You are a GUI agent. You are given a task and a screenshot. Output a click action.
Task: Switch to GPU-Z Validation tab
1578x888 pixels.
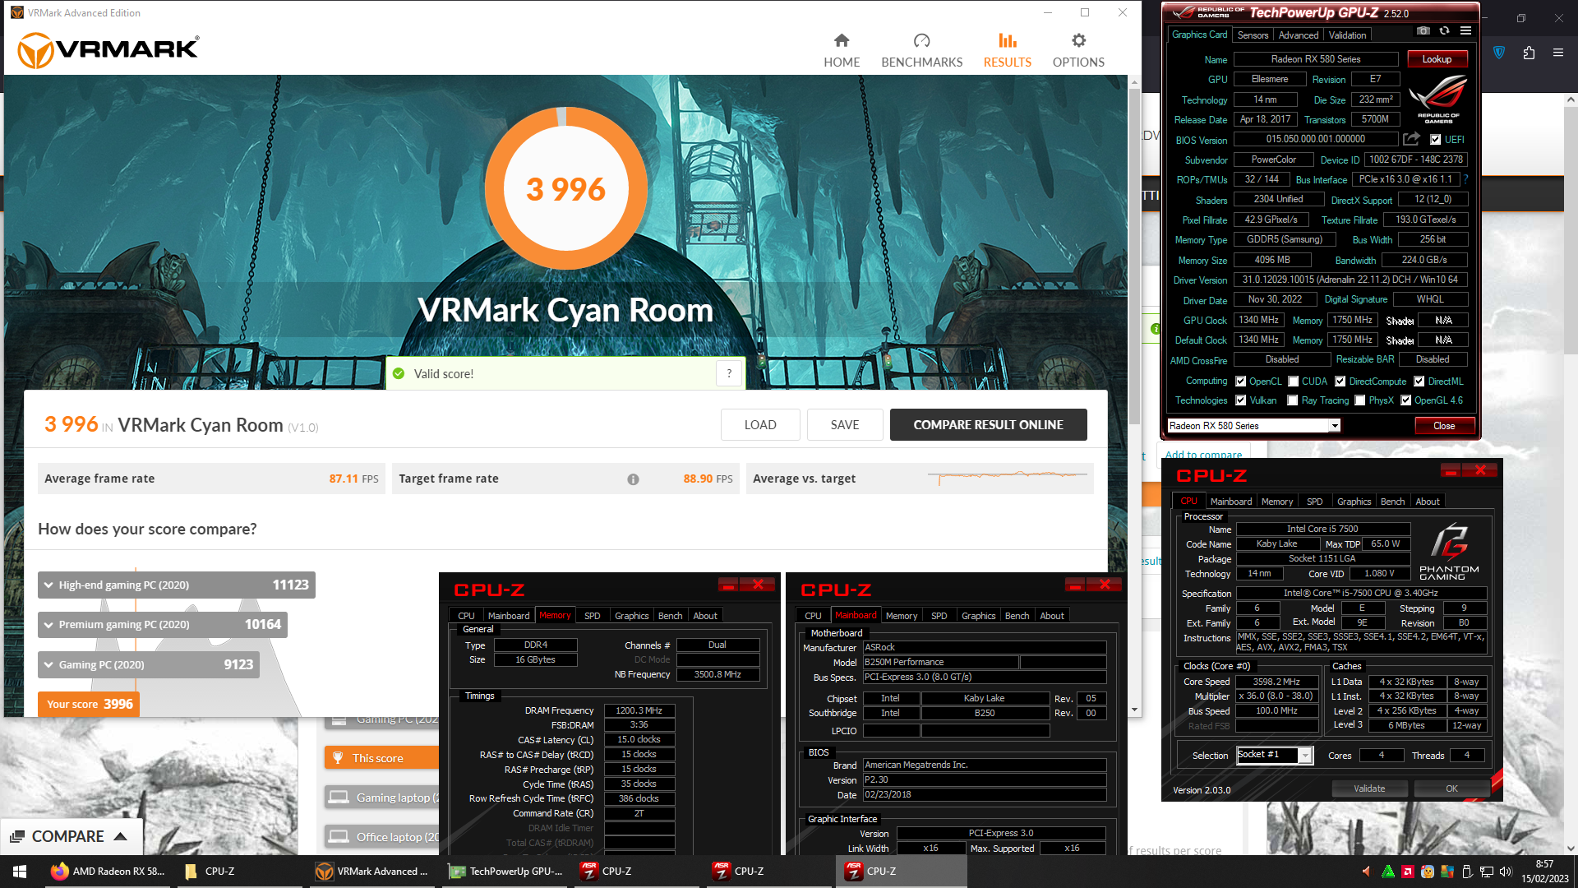coord(1348,35)
